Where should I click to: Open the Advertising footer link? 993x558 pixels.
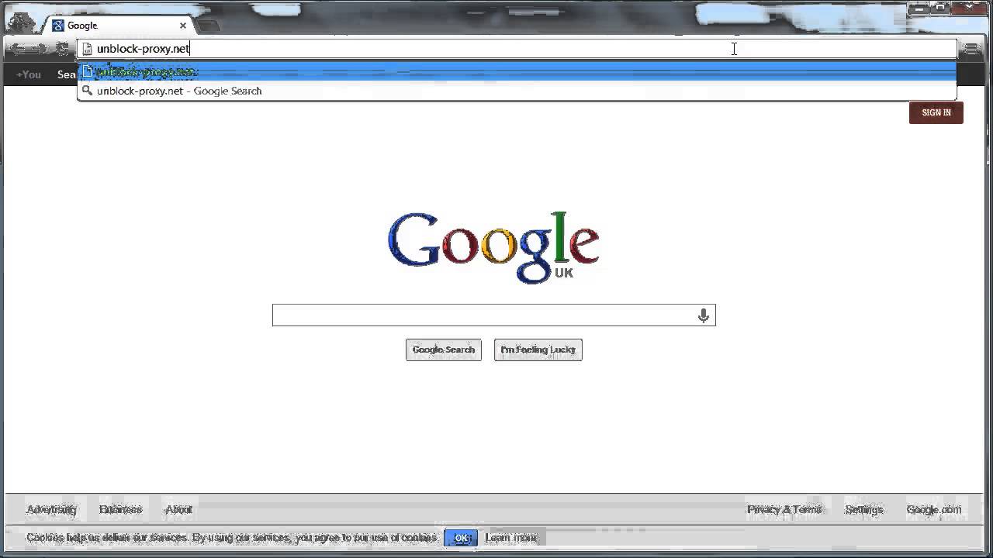[51, 509]
